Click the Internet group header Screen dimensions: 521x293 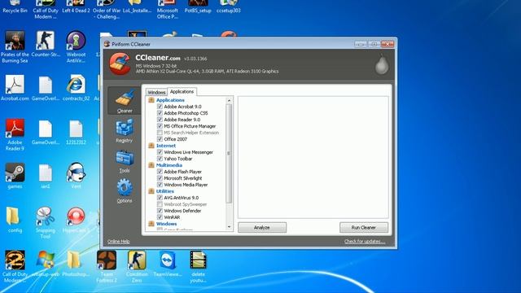click(x=166, y=146)
